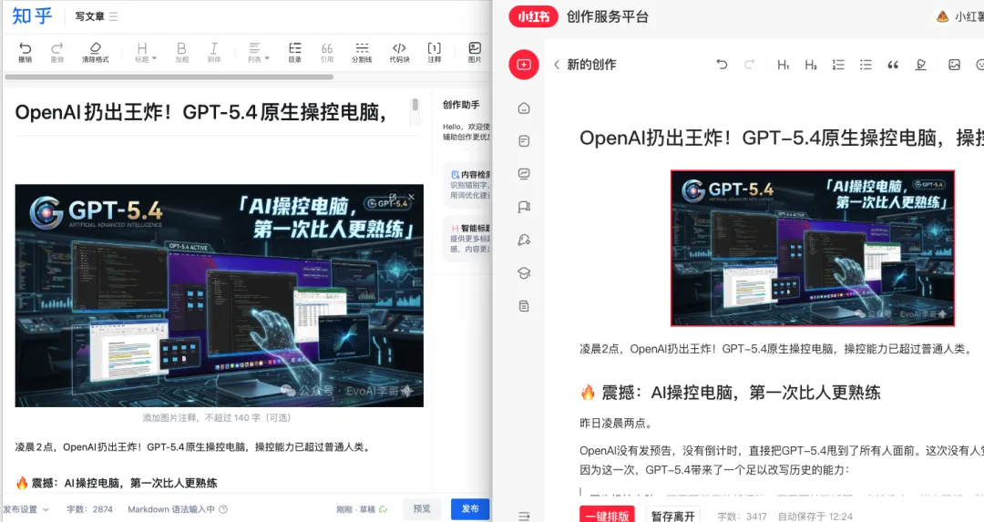
Task: Insert image in Xiaohongshu editor toolbar
Action: (x=955, y=65)
